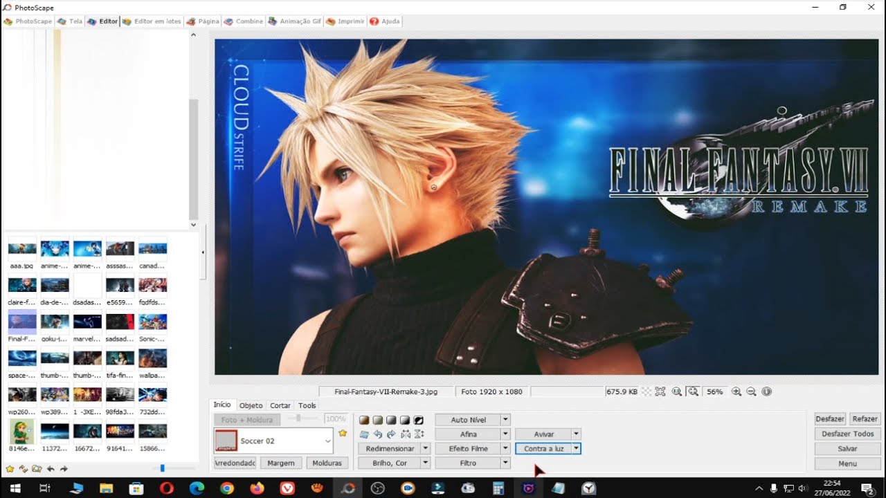
Task: Open the Filtro dropdown arrow
Action: coord(506,463)
